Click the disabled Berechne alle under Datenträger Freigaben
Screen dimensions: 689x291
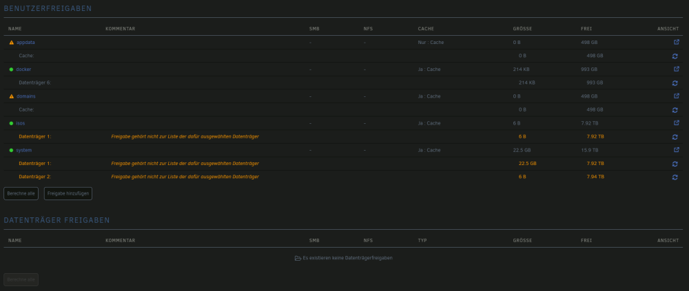pos(21,279)
